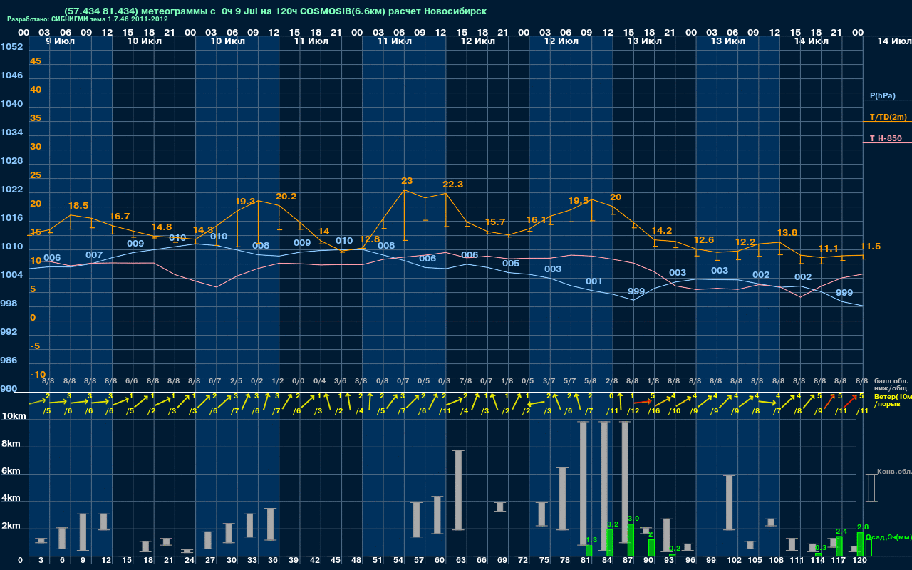
Task: Click temperature value 19.5
Action: click(x=579, y=200)
